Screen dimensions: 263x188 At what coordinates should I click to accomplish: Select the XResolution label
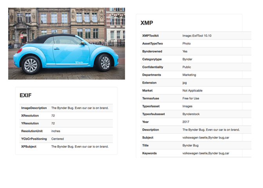pyautogui.click(x=30, y=116)
